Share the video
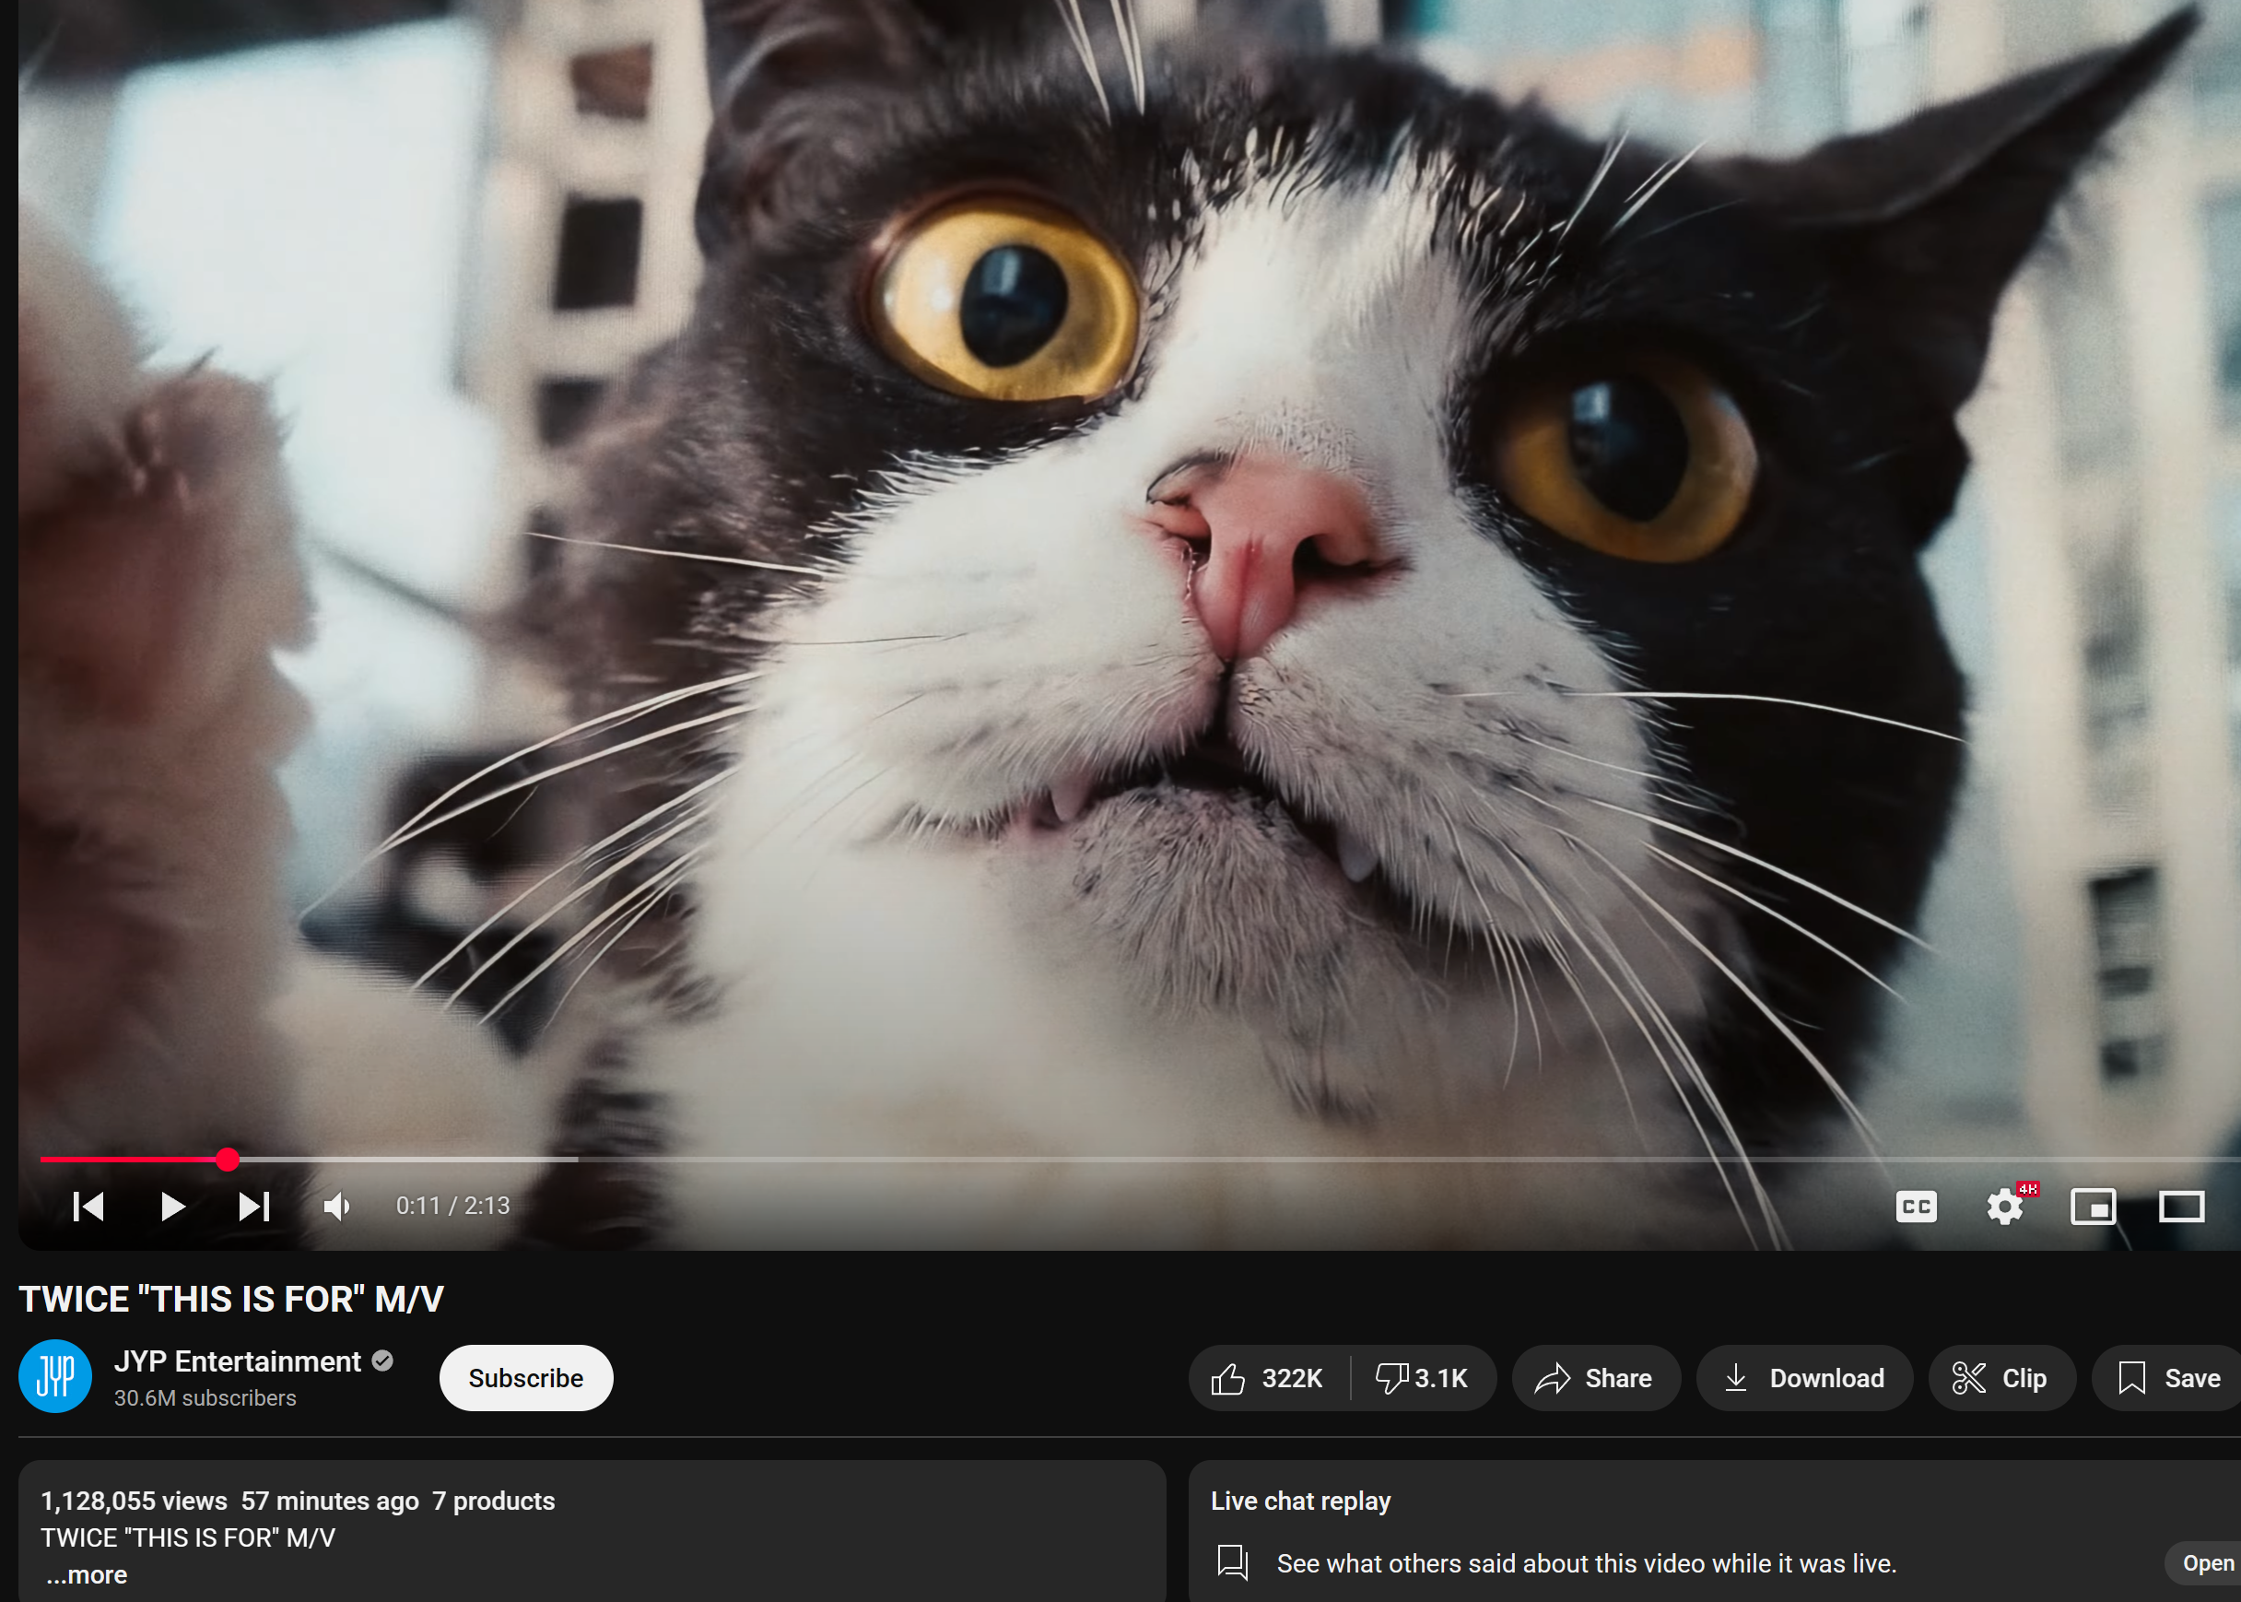This screenshot has height=1602, width=2241. pyautogui.click(x=1595, y=1378)
